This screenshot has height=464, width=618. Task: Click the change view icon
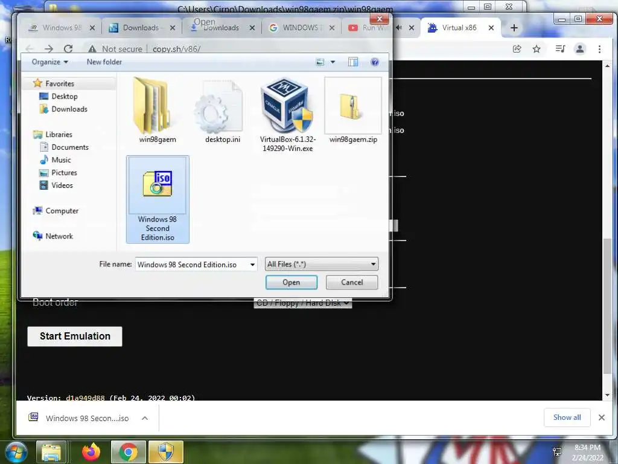pyautogui.click(x=320, y=62)
